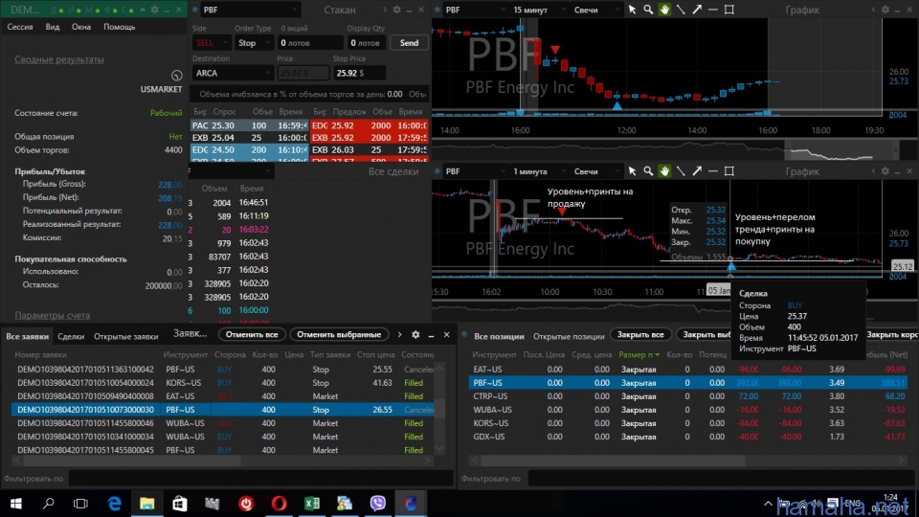This screenshot has height=517, width=919.
Task: Select the hand pan tool in the 15-minute chart
Action: (x=664, y=10)
